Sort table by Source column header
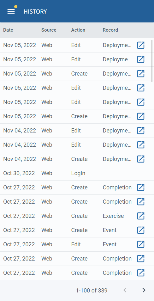154x301 pixels. tap(49, 30)
